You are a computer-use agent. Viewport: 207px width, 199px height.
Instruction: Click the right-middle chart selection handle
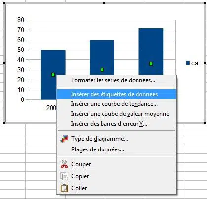pos(205,63)
